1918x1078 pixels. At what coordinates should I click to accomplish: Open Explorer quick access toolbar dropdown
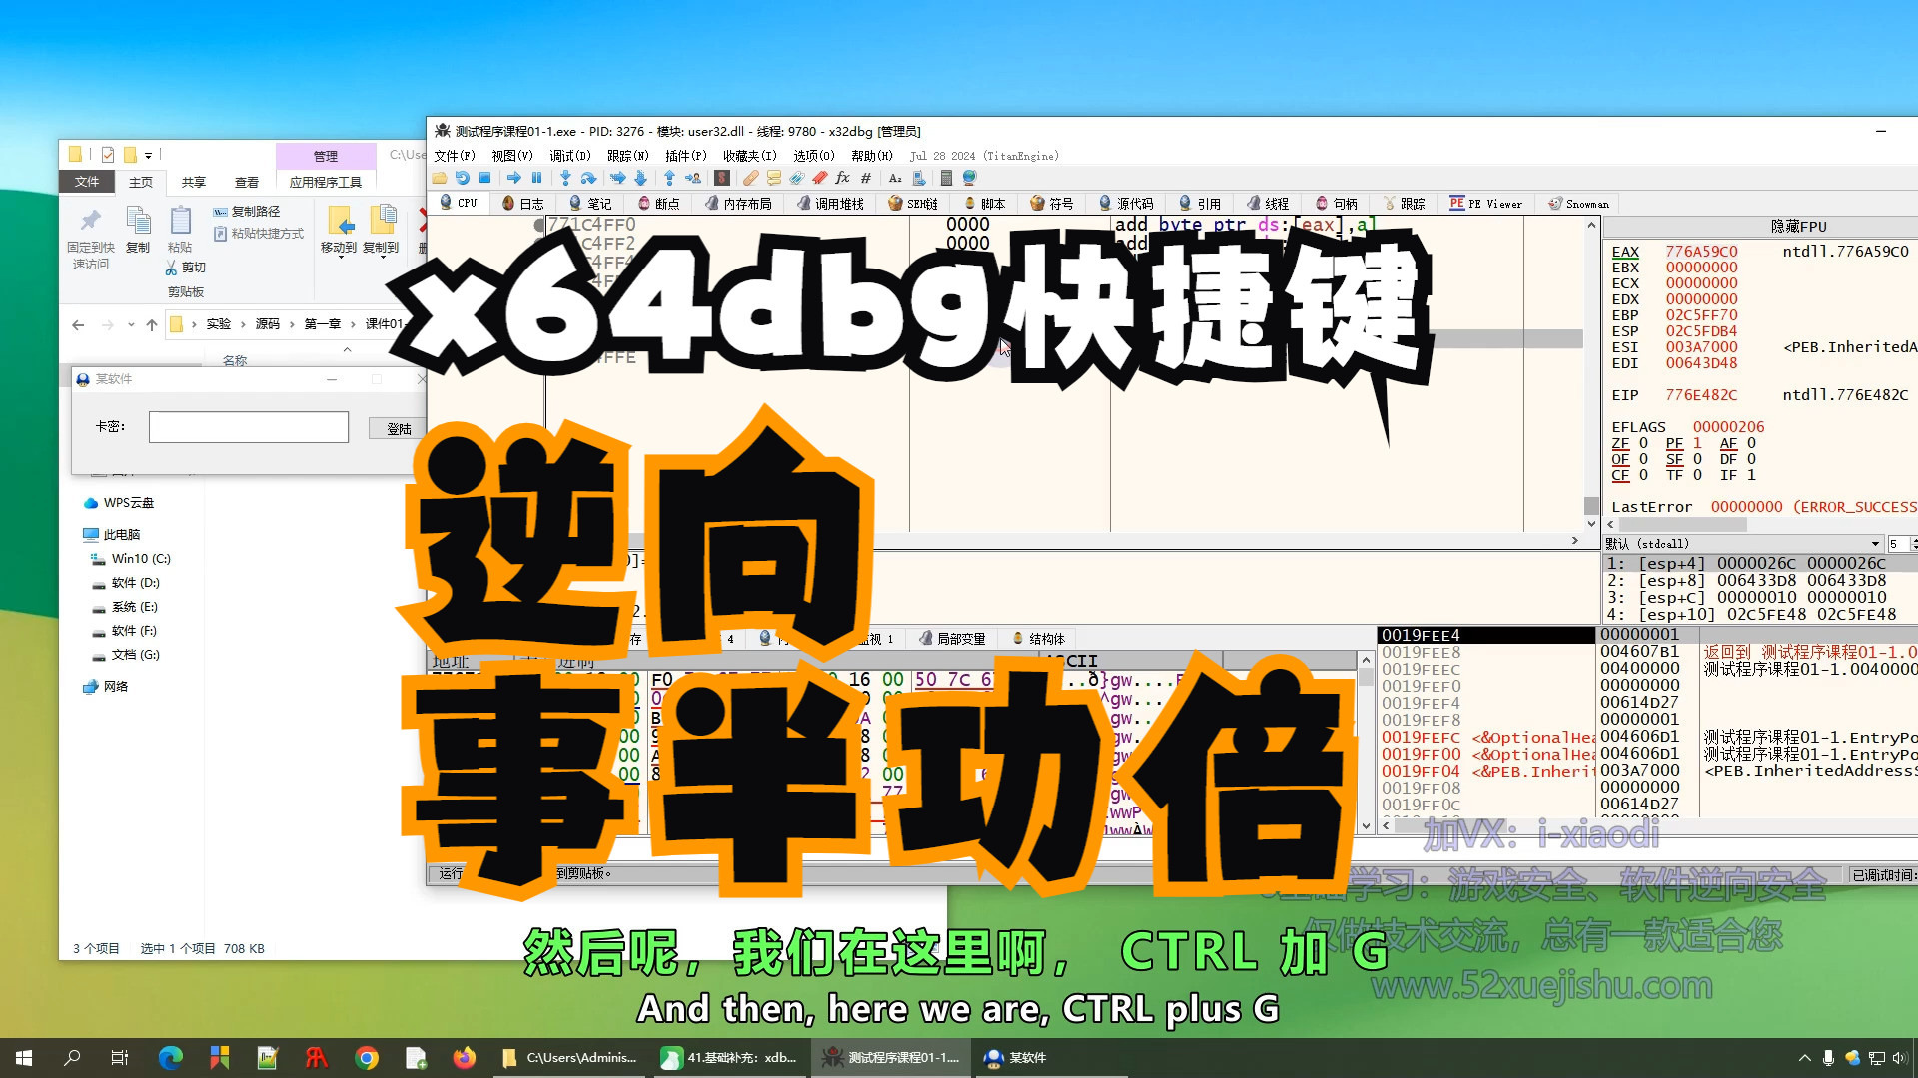148,155
